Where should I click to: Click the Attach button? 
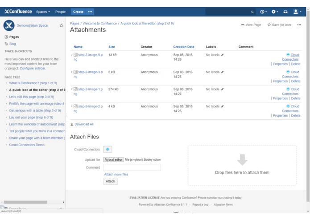tap(110, 181)
